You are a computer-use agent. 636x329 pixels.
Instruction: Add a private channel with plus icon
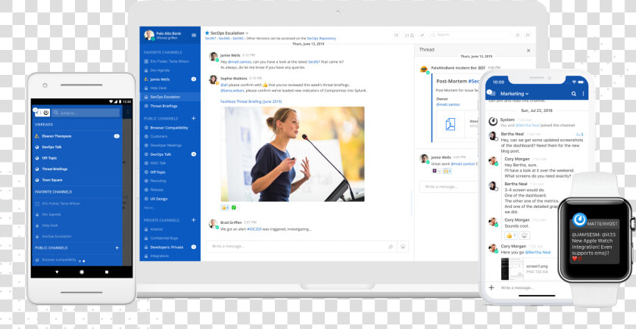pos(194,220)
